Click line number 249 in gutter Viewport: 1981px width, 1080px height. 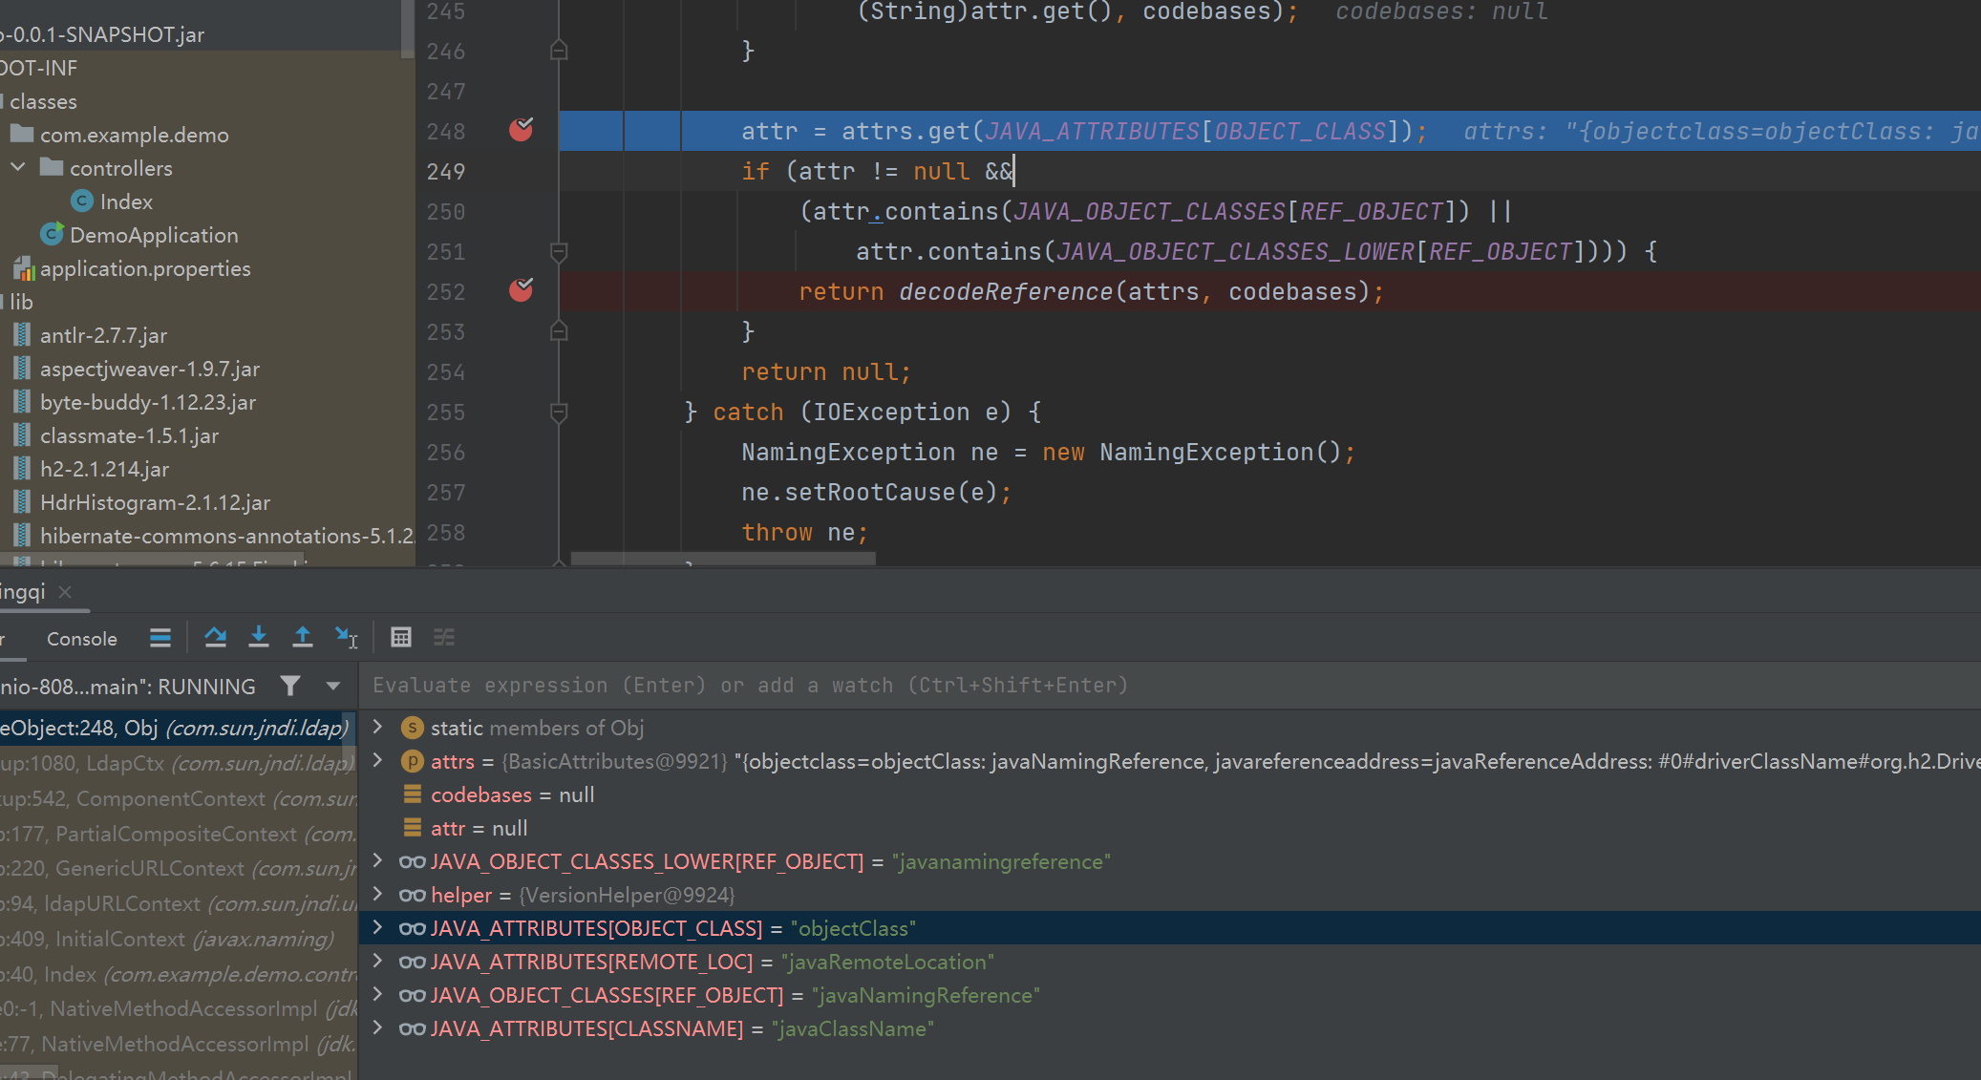[446, 171]
